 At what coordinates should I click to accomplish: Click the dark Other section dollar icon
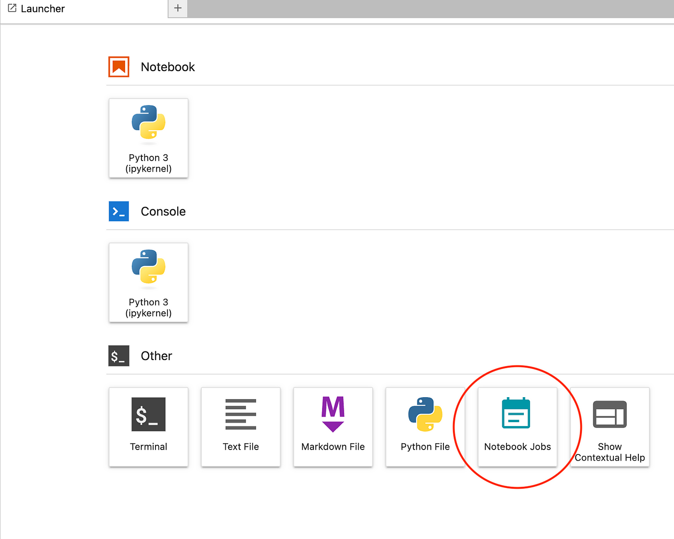119,356
